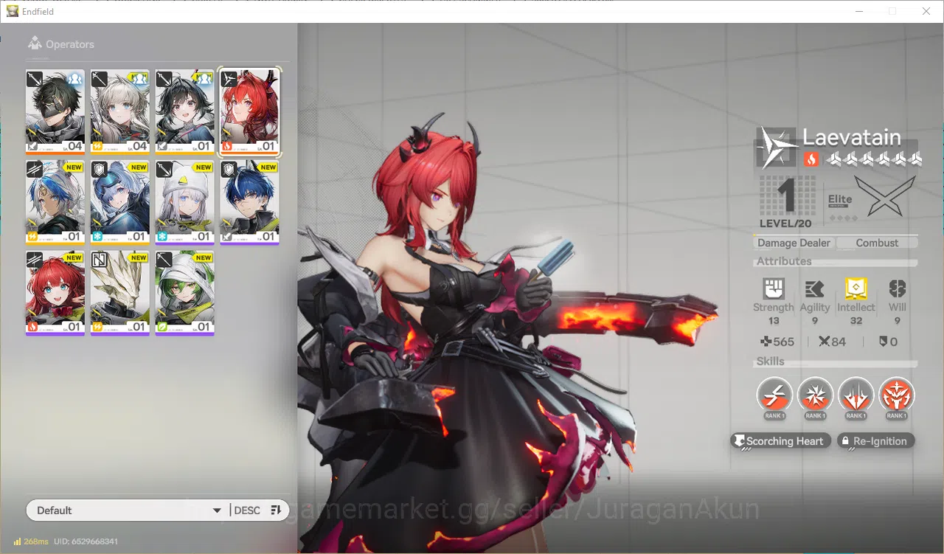The width and height of the screenshot is (944, 554).
Task: Select the smiling red-haired girl with blue eyes
Action: coord(55,294)
